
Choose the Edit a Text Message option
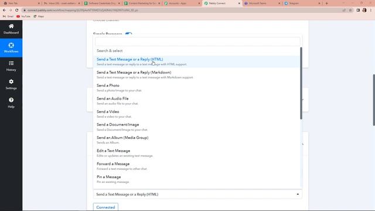(196, 153)
